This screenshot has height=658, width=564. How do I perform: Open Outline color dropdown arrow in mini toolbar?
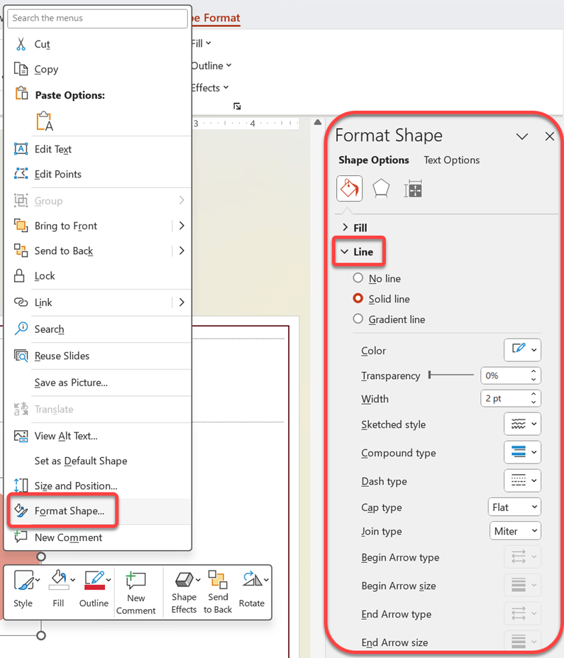tap(109, 580)
